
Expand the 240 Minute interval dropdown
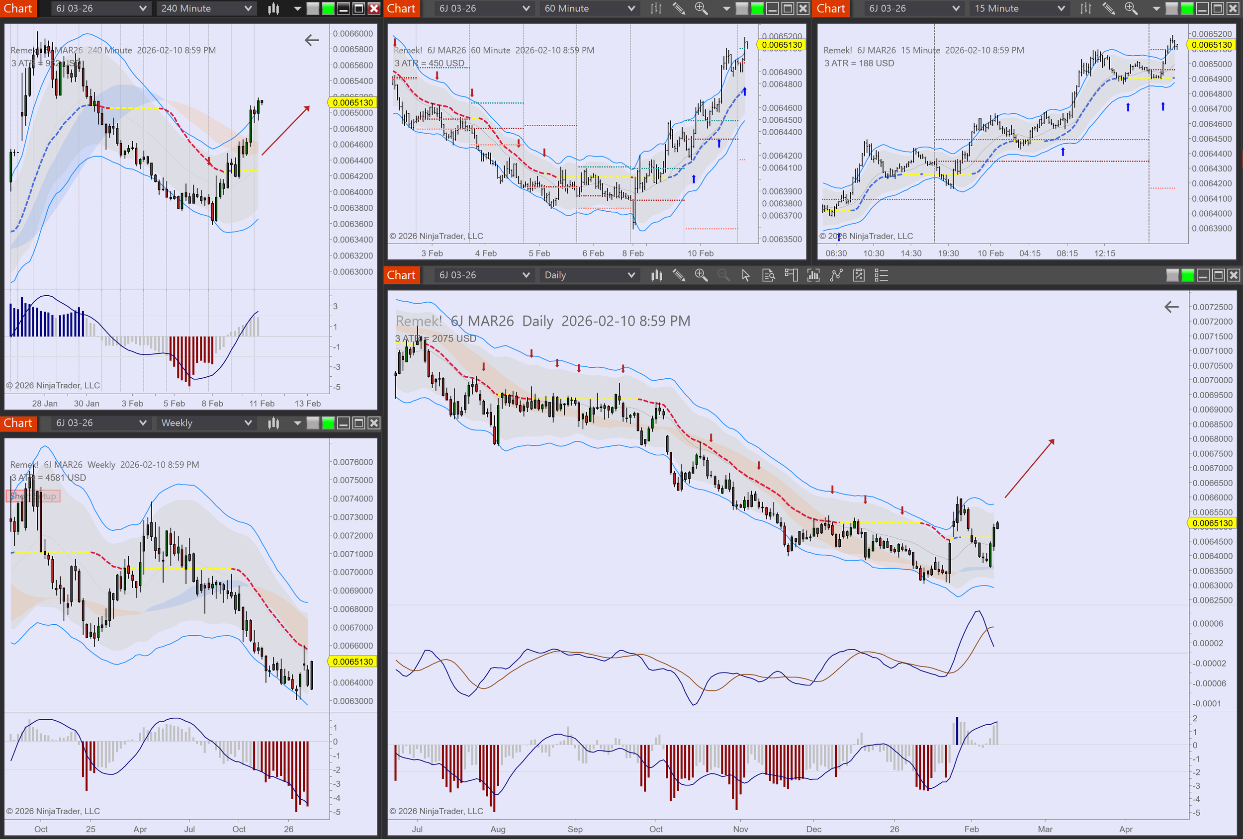248,8
